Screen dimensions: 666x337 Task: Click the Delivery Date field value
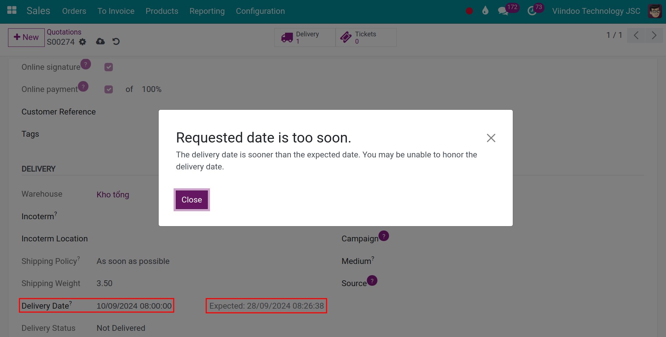pyautogui.click(x=134, y=306)
